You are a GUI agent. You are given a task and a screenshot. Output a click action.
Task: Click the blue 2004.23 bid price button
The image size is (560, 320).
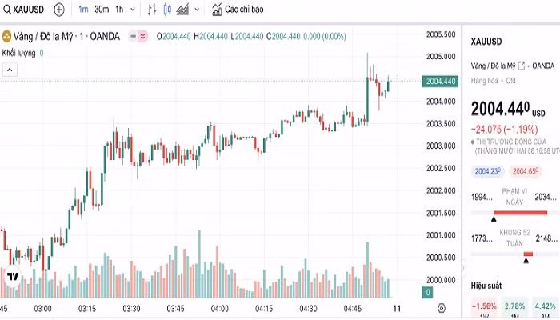pyautogui.click(x=486, y=171)
